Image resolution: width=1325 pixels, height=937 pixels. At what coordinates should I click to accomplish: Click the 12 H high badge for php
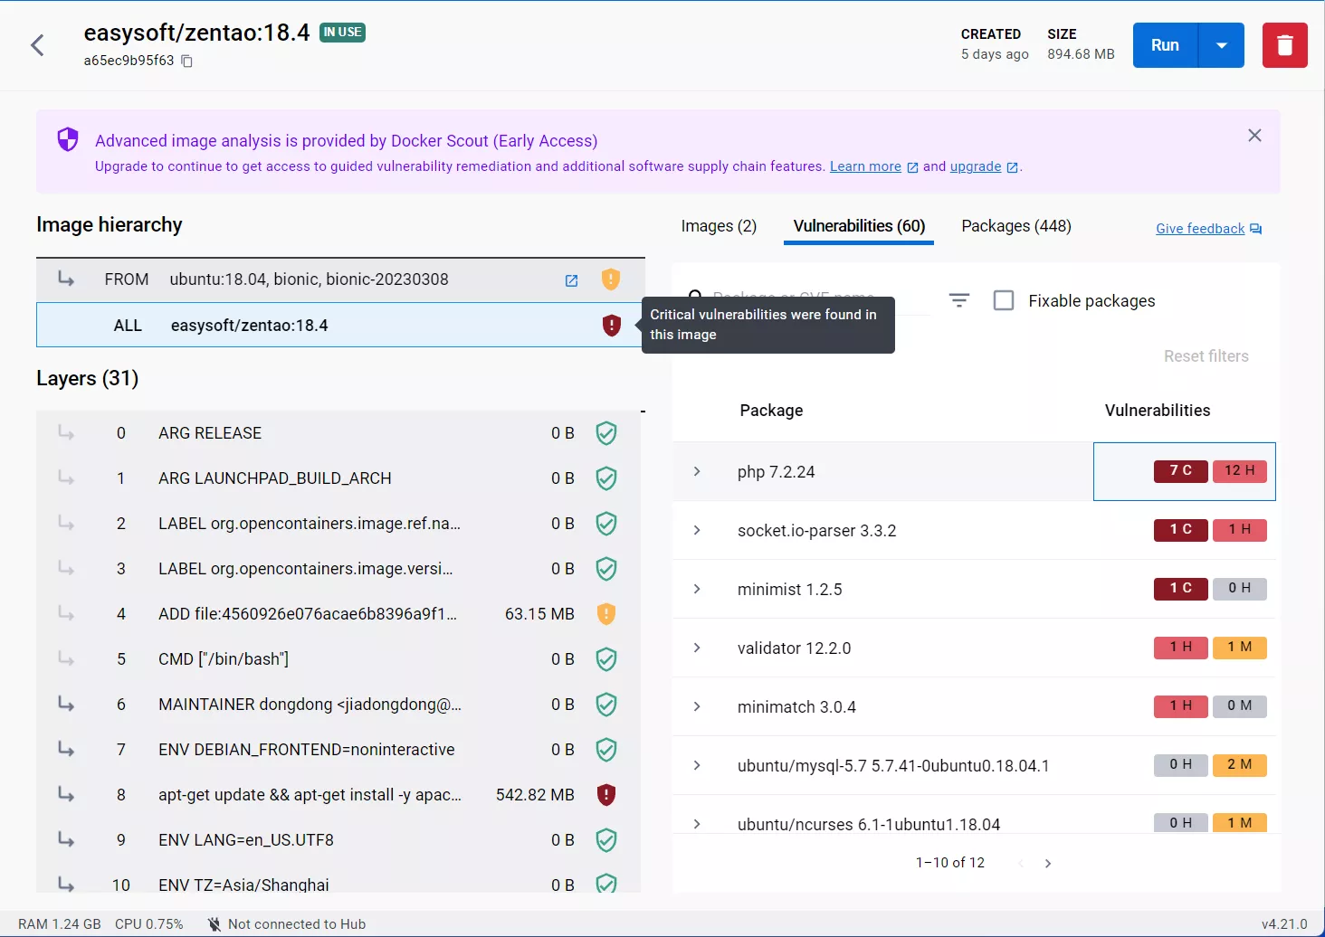pyautogui.click(x=1239, y=471)
